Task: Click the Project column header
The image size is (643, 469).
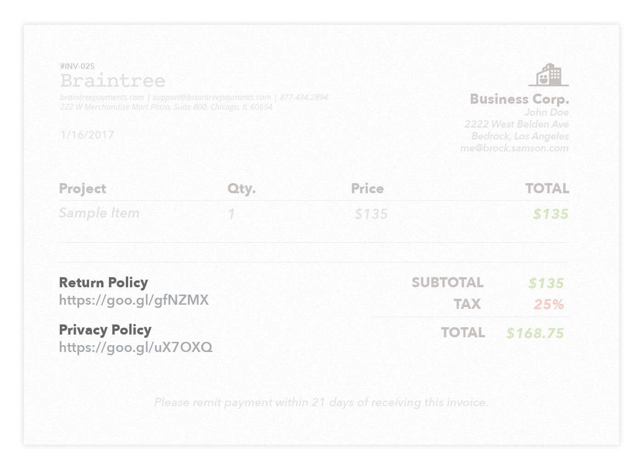Action: (83, 189)
